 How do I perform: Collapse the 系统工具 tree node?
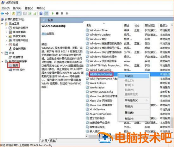tap(2, 24)
